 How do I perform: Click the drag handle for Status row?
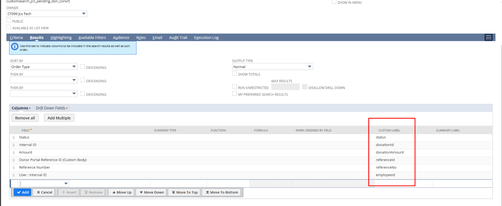coord(13,138)
